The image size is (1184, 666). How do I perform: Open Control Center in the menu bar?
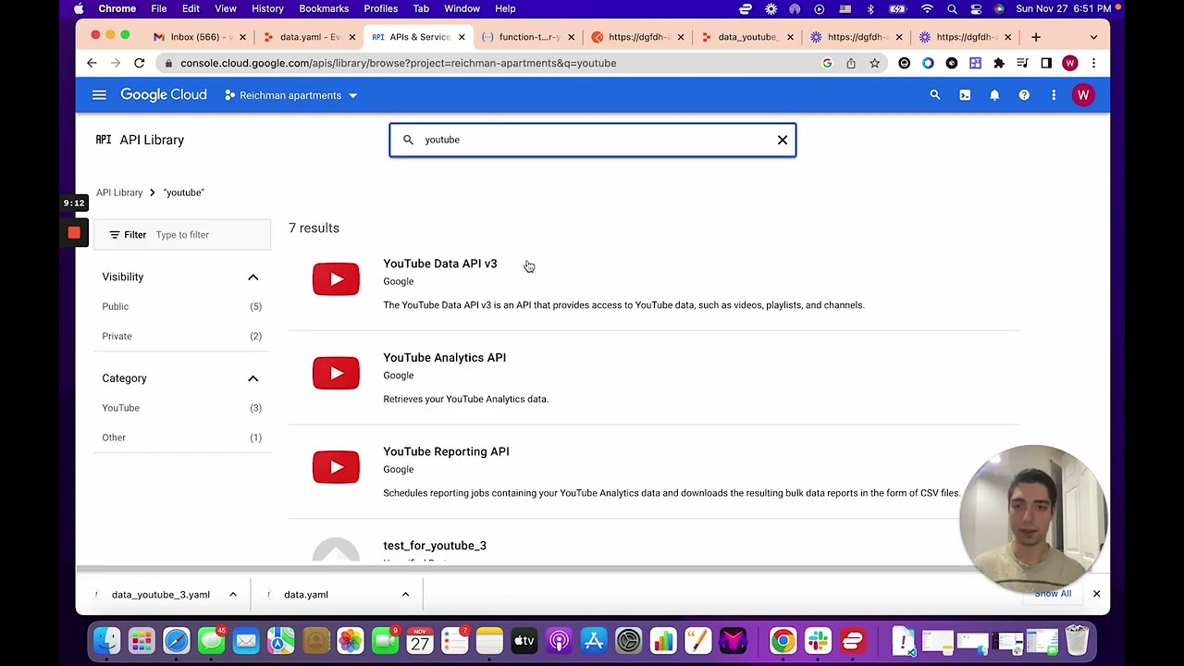tap(976, 8)
